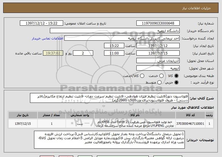Image resolution: width=222 pixels, height=157 pixels.
Task: Click the نام کالا column header
Action: point(135,115)
